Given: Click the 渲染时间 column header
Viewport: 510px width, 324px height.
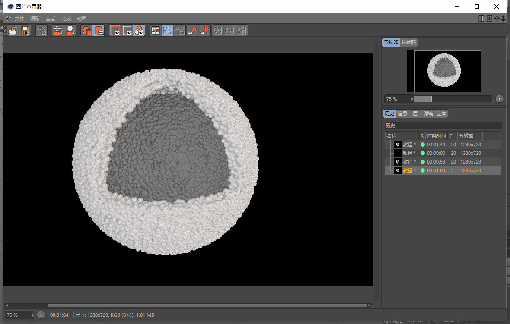Looking at the screenshot, I should (x=436, y=136).
